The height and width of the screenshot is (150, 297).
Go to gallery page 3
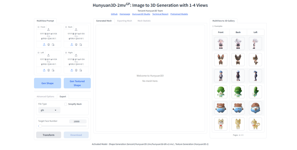[243, 135]
